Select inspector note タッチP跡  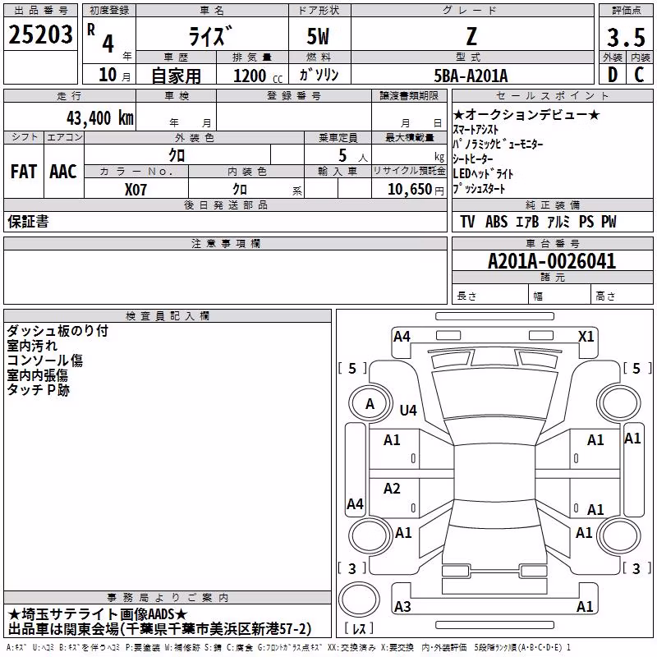38,389
